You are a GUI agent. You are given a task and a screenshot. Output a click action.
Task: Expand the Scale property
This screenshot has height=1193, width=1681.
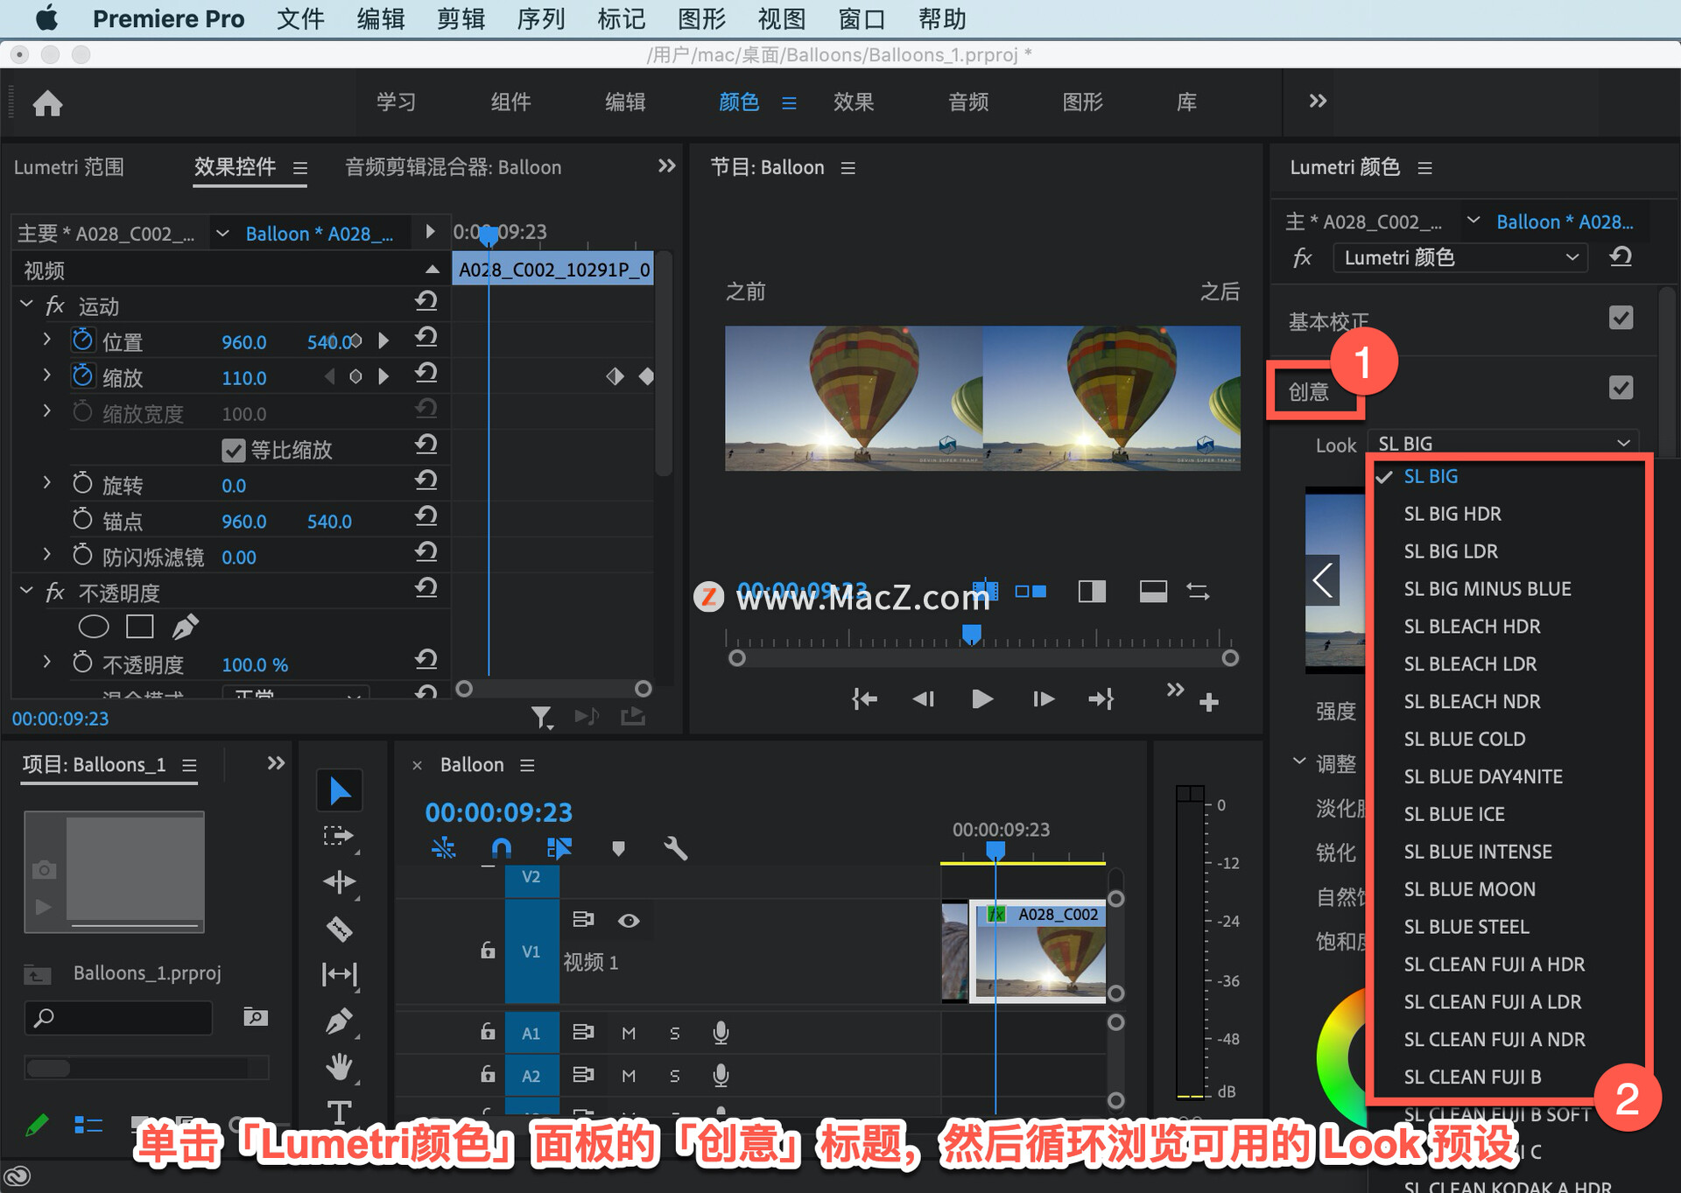[x=47, y=375]
